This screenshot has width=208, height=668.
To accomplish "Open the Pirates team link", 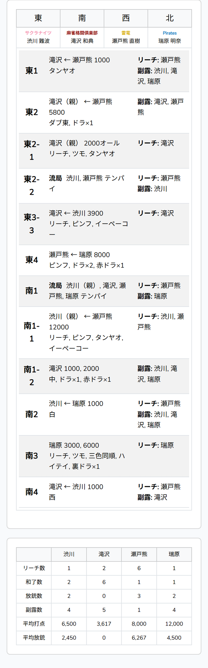I will coord(170,33).
